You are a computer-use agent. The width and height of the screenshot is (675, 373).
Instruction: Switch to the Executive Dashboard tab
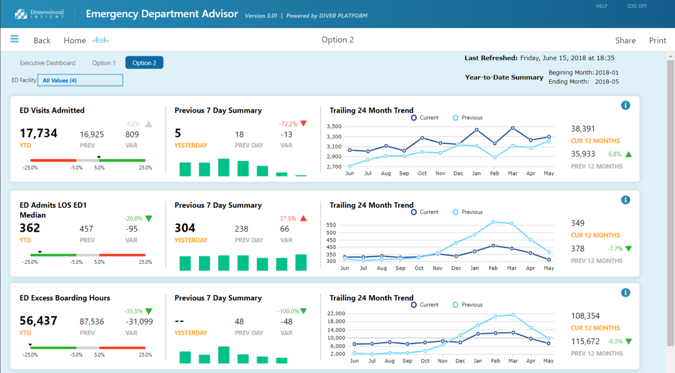(47, 63)
